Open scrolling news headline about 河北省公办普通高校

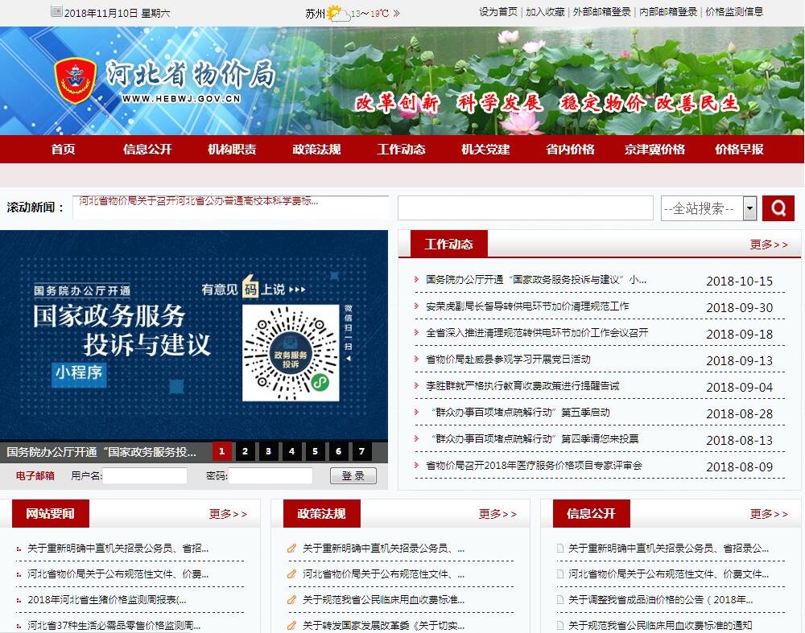(198, 201)
